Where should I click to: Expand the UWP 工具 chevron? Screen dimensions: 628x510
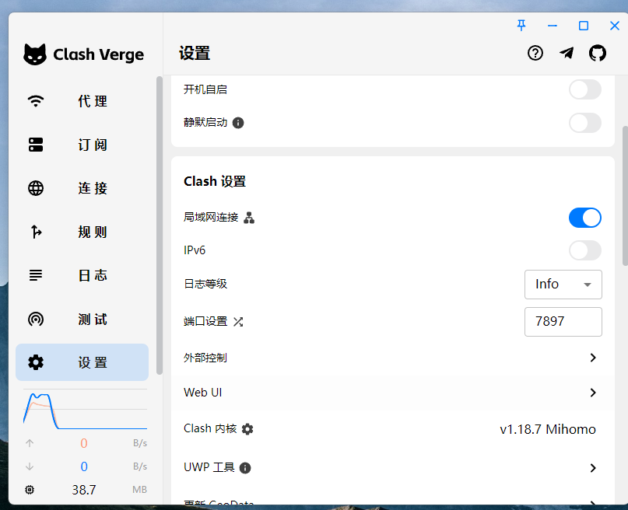click(593, 467)
